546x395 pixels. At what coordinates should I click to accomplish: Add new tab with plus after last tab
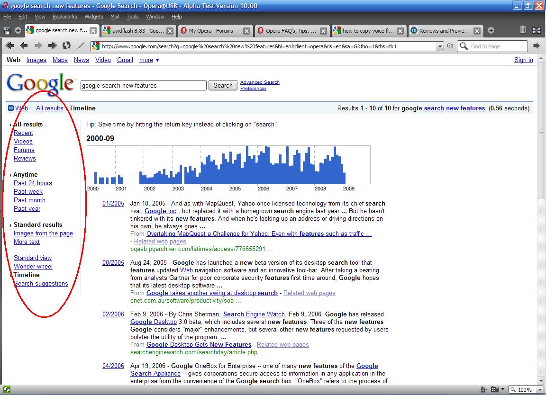[491, 31]
